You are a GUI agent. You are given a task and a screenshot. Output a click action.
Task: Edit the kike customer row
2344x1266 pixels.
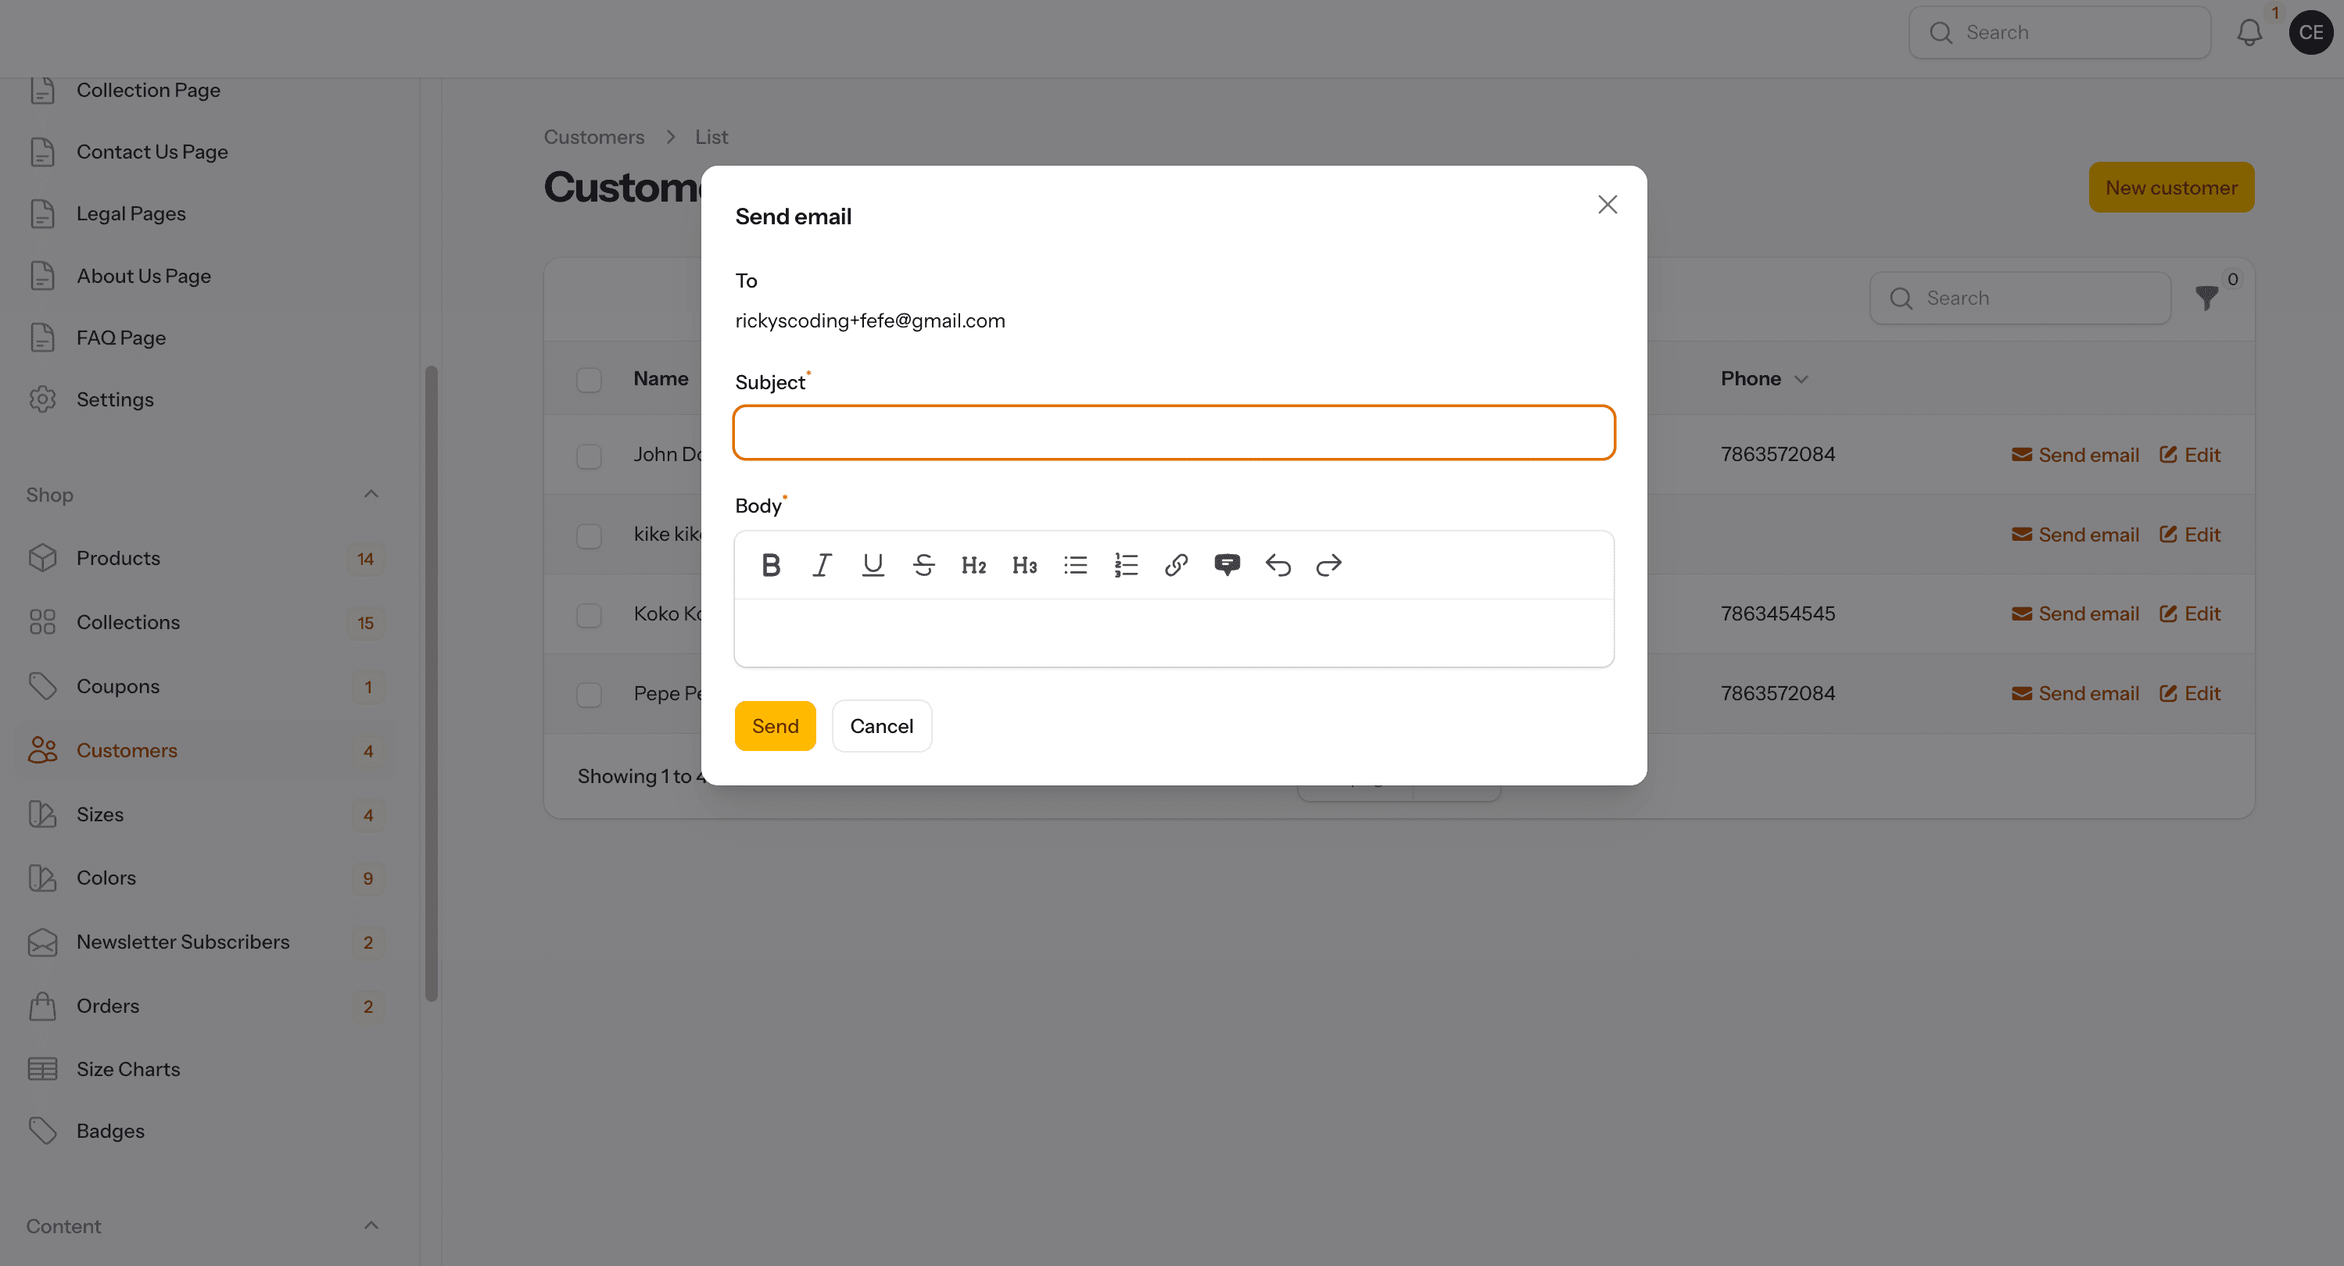click(2189, 535)
